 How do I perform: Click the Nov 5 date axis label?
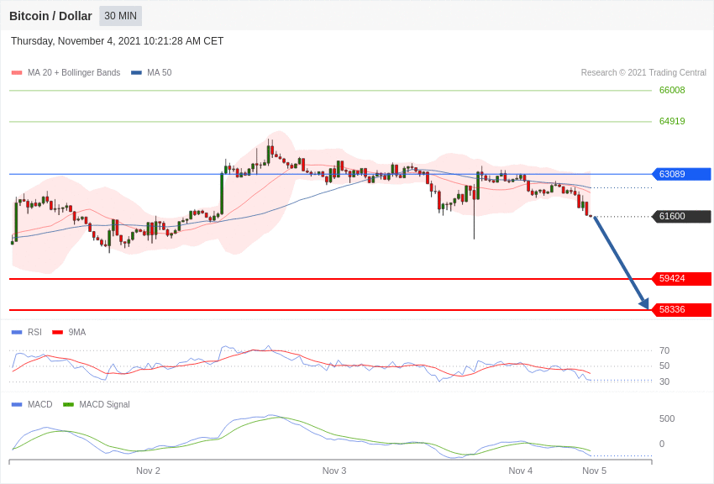click(x=594, y=471)
